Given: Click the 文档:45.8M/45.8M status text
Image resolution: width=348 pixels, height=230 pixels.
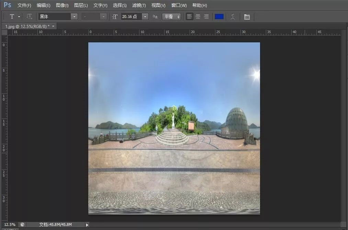Looking at the screenshot, I should [x=56, y=224].
